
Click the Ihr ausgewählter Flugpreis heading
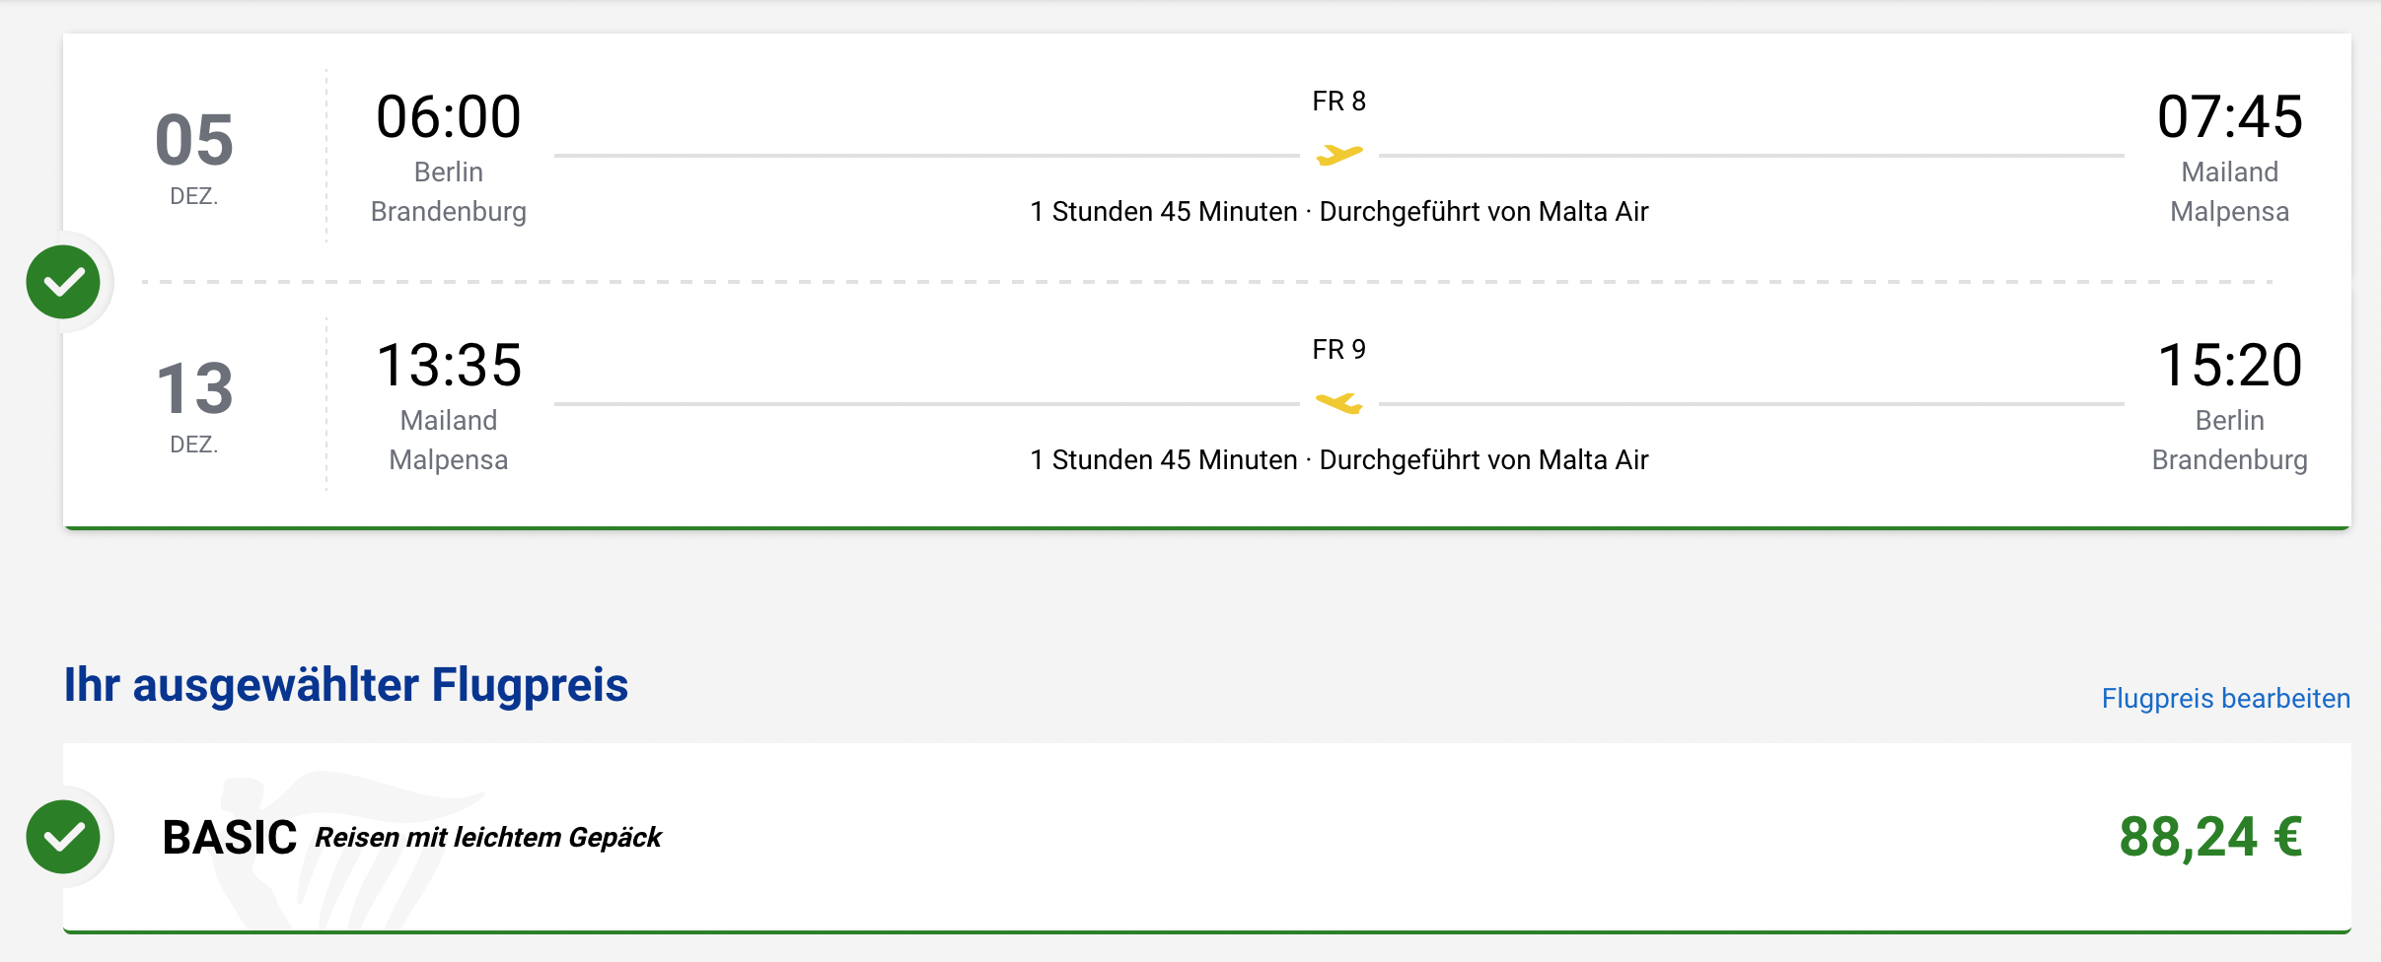345,685
